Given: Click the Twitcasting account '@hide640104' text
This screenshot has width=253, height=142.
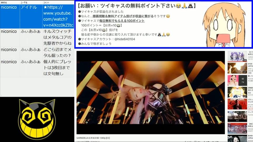Looking at the screenshot, I should [x=125, y=39].
